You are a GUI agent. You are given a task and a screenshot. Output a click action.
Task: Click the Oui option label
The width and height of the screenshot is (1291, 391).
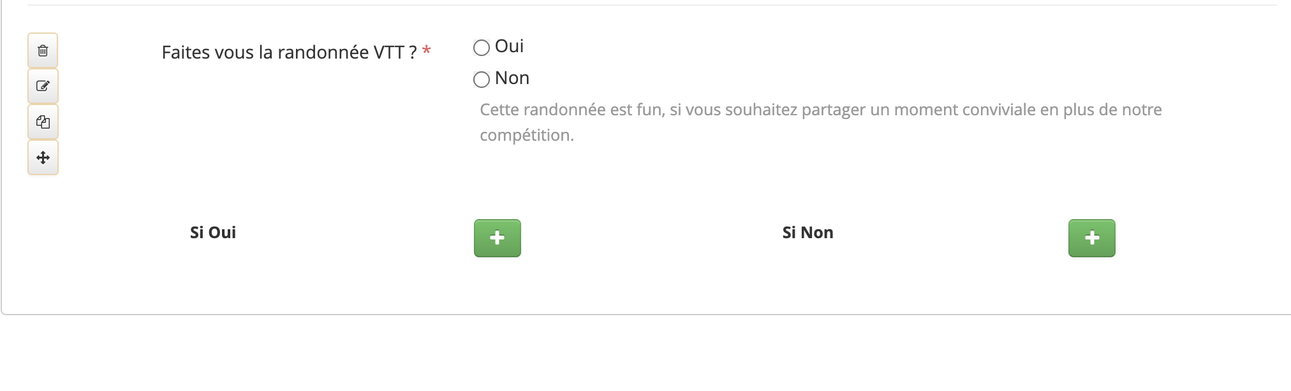[x=509, y=46]
